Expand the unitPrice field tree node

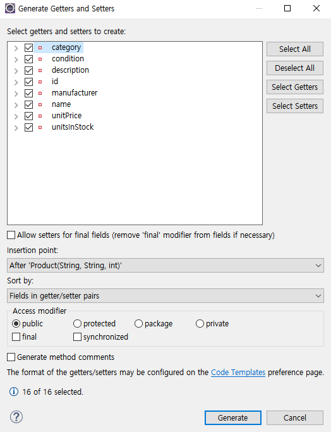pyautogui.click(x=16, y=116)
